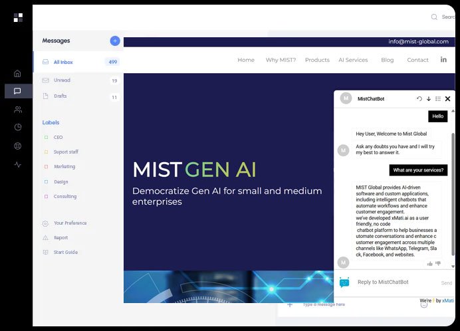Click the blue new message plus button

pos(115,41)
